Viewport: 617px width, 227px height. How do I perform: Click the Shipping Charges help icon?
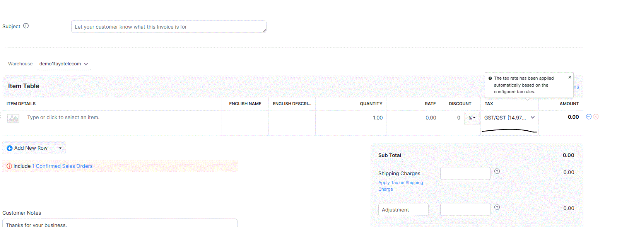pyautogui.click(x=497, y=171)
